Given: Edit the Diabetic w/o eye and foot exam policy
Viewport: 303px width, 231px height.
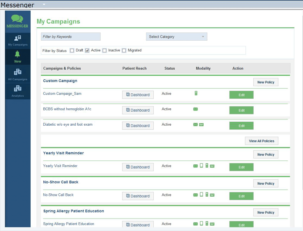Looking at the screenshot, I should pyautogui.click(x=241, y=126).
